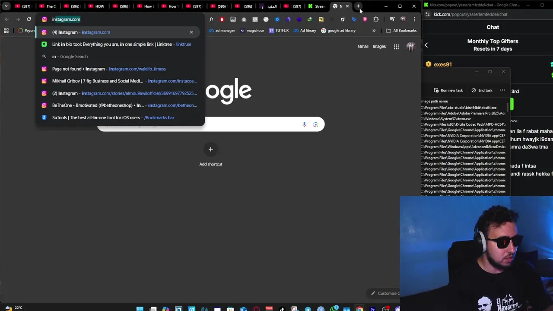Image resolution: width=553 pixels, height=311 pixels.
Task: Click the 'Add shortcut' plus button
Action: (x=211, y=149)
